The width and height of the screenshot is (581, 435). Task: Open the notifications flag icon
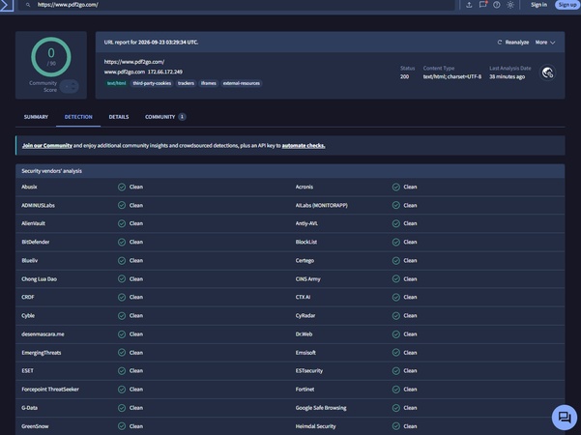point(482,5)
